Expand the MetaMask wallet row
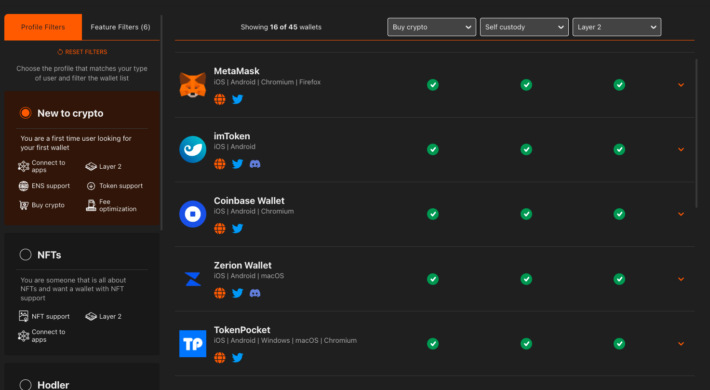The image size is (710, 390). [681, 85]
